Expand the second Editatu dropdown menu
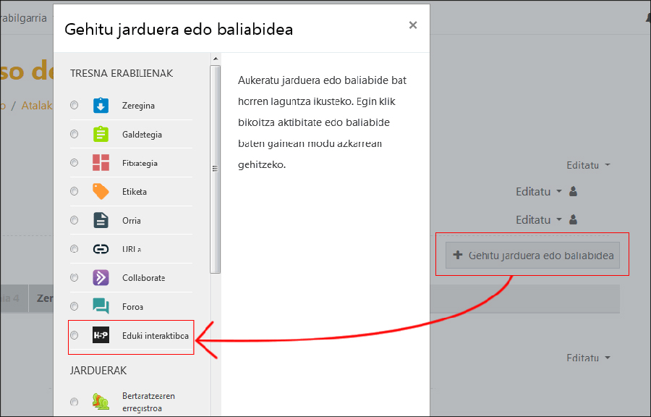651x417 pixels. click(538, 192)
